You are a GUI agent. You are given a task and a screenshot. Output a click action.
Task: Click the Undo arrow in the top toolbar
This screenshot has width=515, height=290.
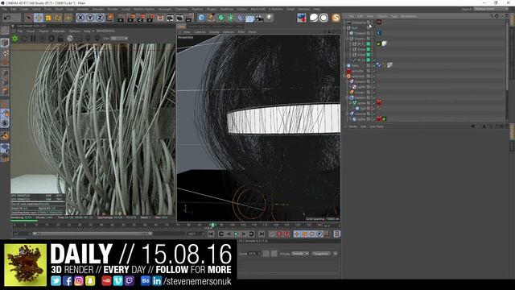pyautogui.click(x=7, y=18)
